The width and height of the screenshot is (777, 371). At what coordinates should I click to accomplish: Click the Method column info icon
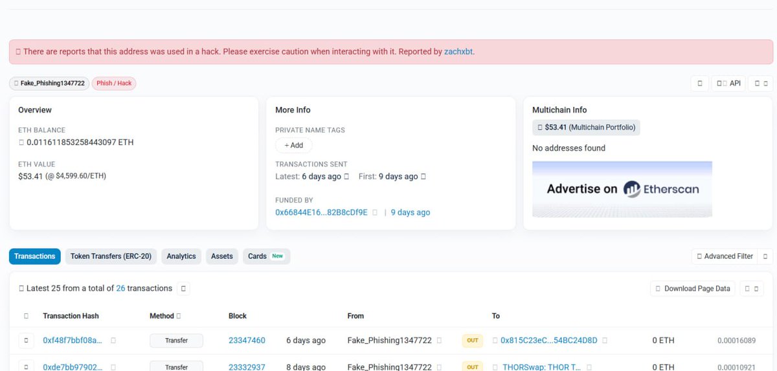click(178, 316)
